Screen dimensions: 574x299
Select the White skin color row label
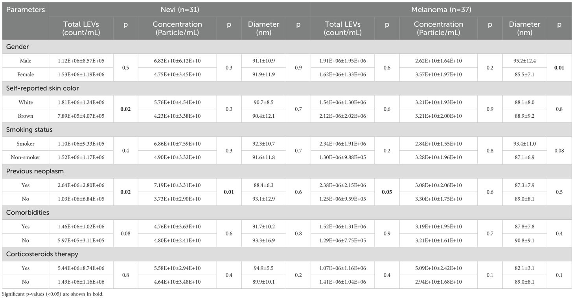(x=26, y=102)
